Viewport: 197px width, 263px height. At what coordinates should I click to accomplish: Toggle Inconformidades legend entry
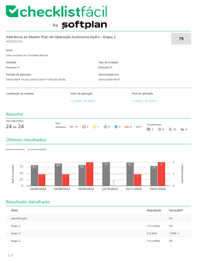point(37,149)
